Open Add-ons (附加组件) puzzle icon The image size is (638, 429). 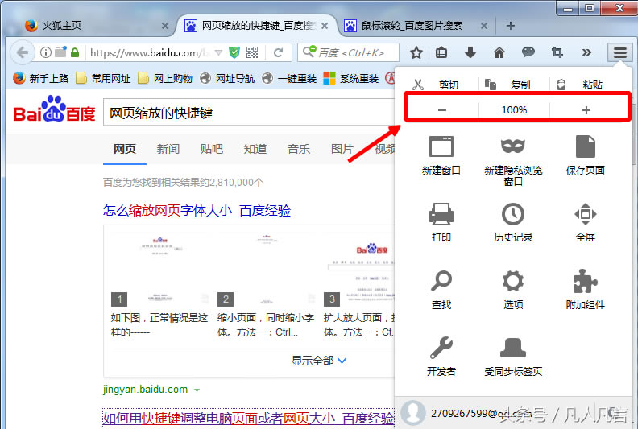coord(585,282)
